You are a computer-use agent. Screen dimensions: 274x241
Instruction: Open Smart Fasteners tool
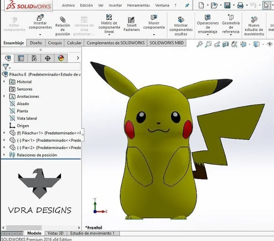click(x=131, y=20)
